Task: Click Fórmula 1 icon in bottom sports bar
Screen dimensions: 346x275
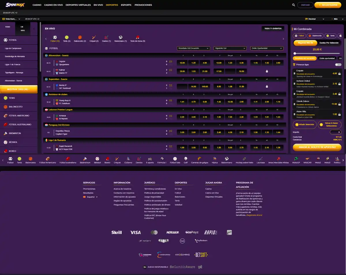Action: (x=162, y=158)
